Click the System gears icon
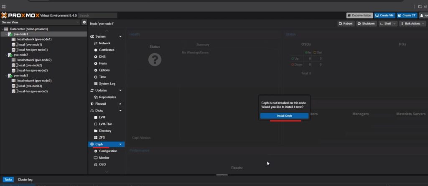Screen dimensions: 428x186 tap(92, 37)
